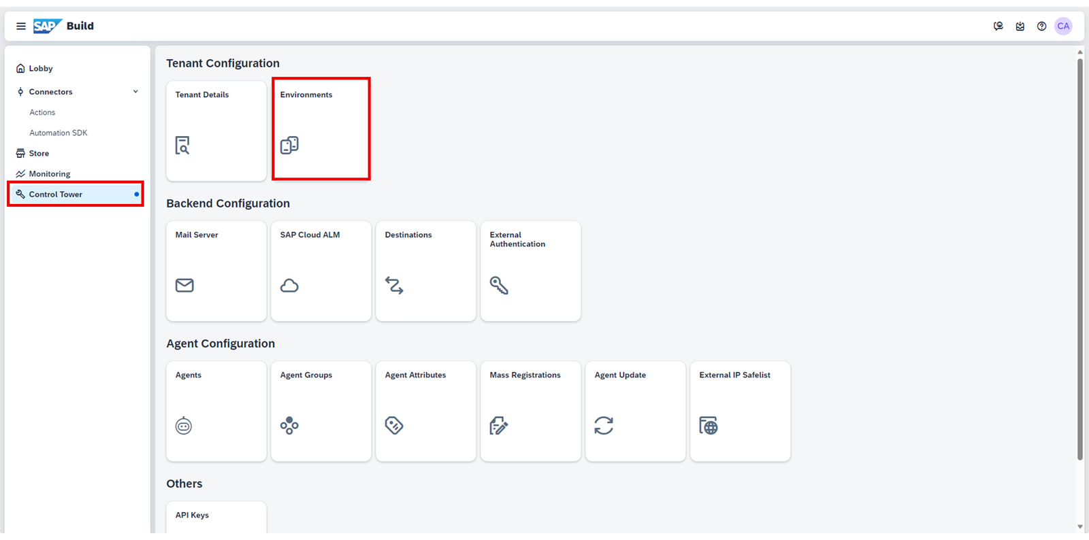The height and width of the screenshot is (540, 1089).
Task: Open the Mail Server card
Action: pyautogui.click(x=216, y=271)
